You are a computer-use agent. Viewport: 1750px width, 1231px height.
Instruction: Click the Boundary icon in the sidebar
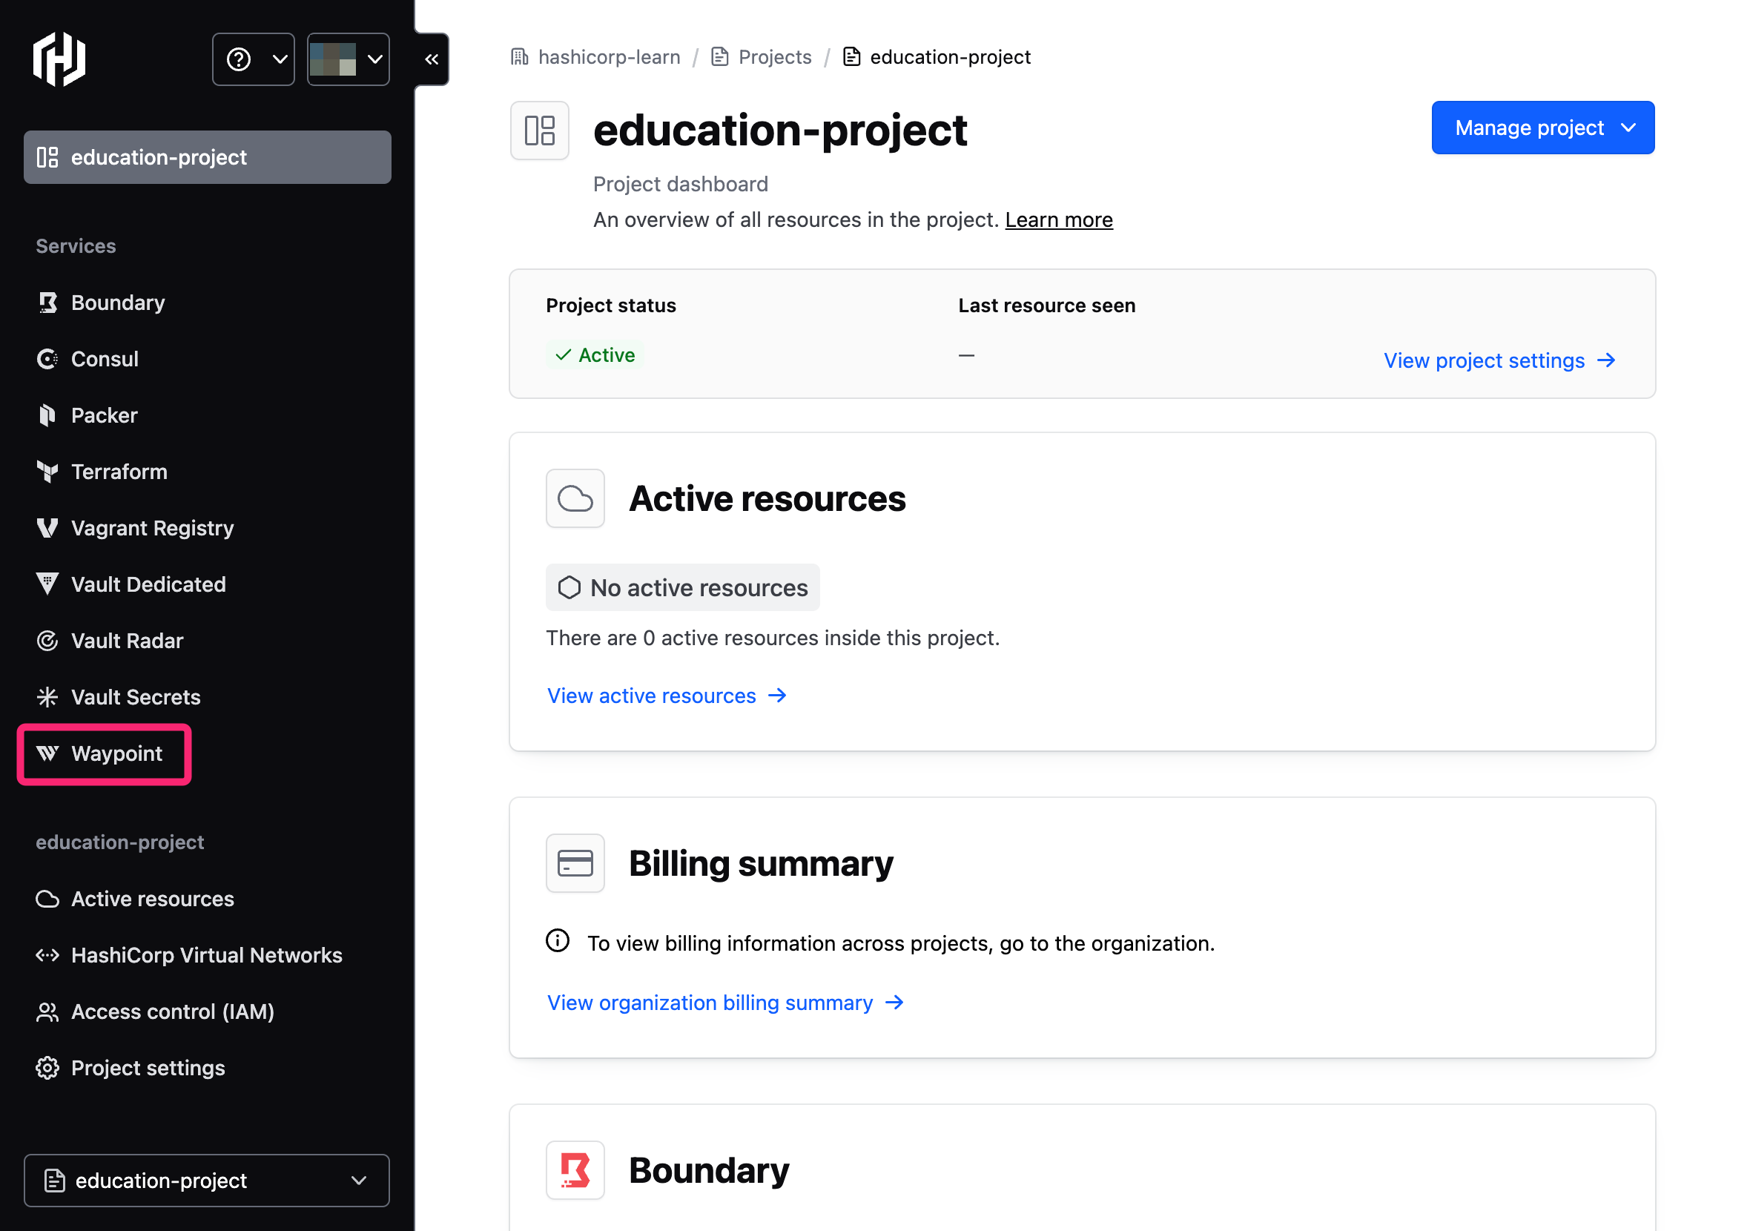tap(47, 303)
